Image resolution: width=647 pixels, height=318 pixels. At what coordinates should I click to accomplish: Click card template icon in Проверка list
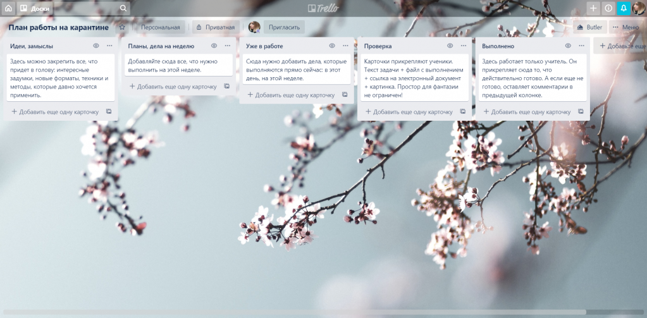click(x=462, y=111)
